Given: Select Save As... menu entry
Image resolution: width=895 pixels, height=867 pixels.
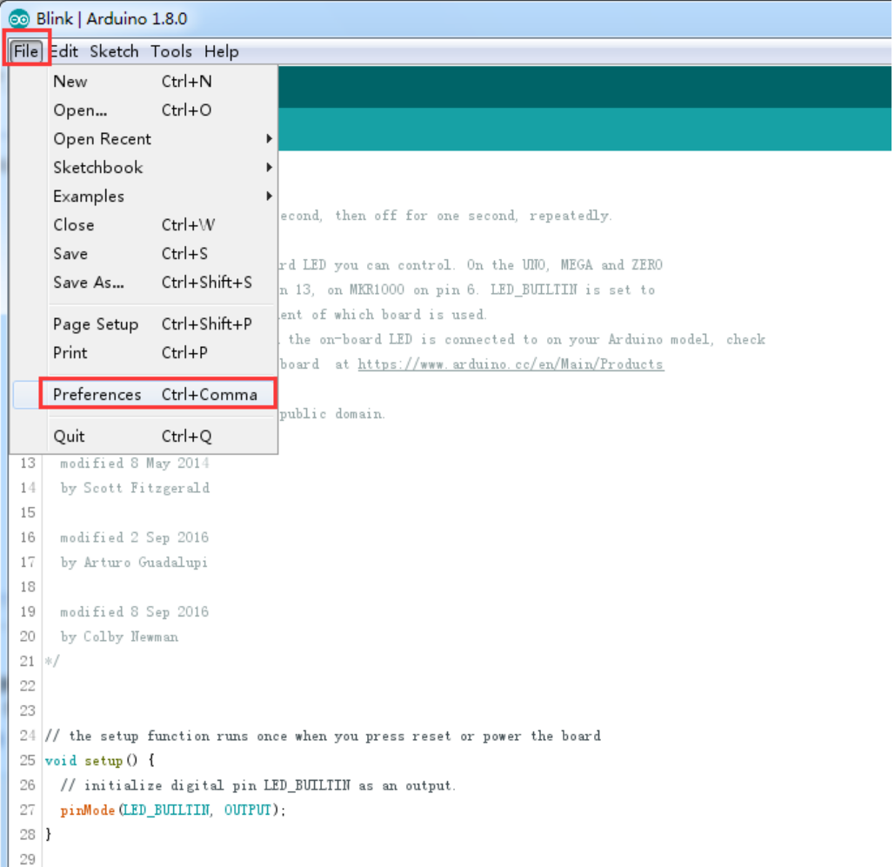Looking at the screenshot, I should point(144,283).
